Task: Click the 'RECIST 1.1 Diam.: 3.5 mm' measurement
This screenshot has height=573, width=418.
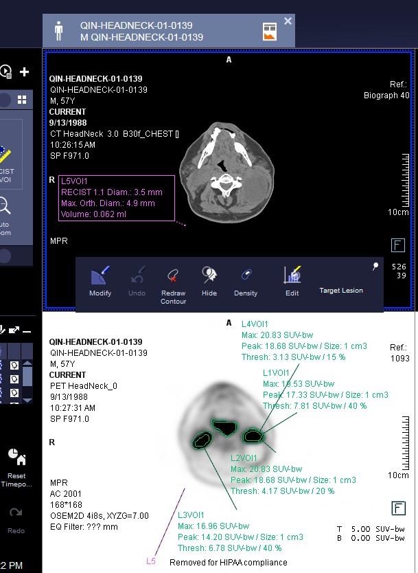Action: (112, 192)
